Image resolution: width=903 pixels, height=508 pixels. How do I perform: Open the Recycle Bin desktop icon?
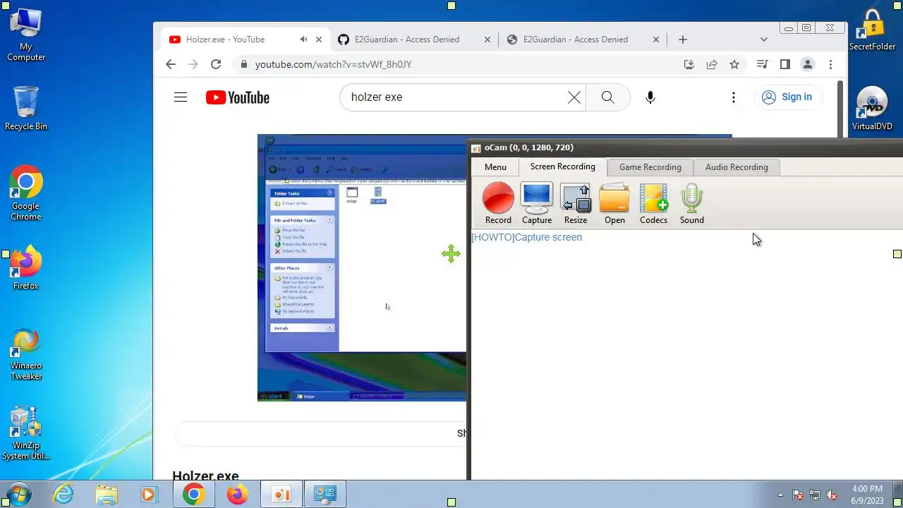point(26,108)
